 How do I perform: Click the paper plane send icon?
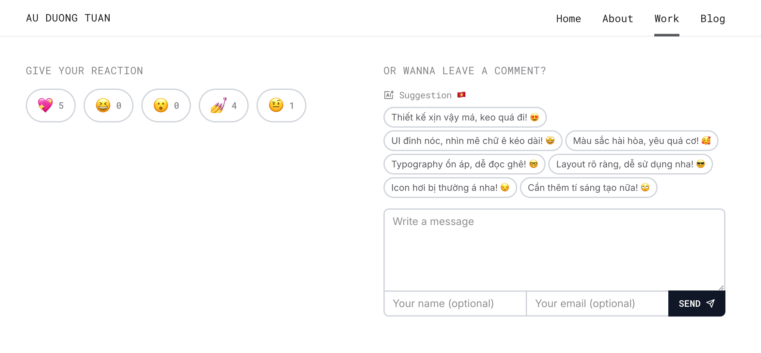click(710, 304)
